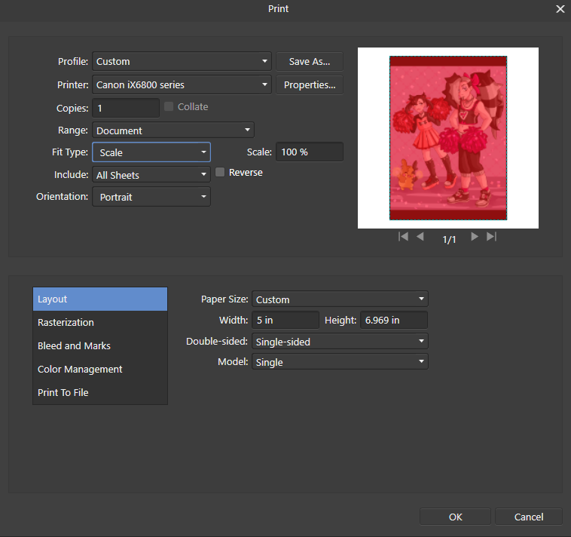This screenshot has height=537, width=571.
Task: Expand the Double-sided dropdown
Action: [x=340, y=342]
